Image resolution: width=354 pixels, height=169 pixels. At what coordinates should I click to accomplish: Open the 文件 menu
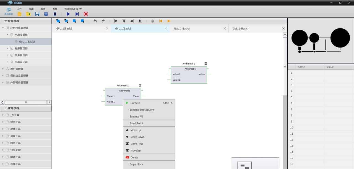point(19,9)
